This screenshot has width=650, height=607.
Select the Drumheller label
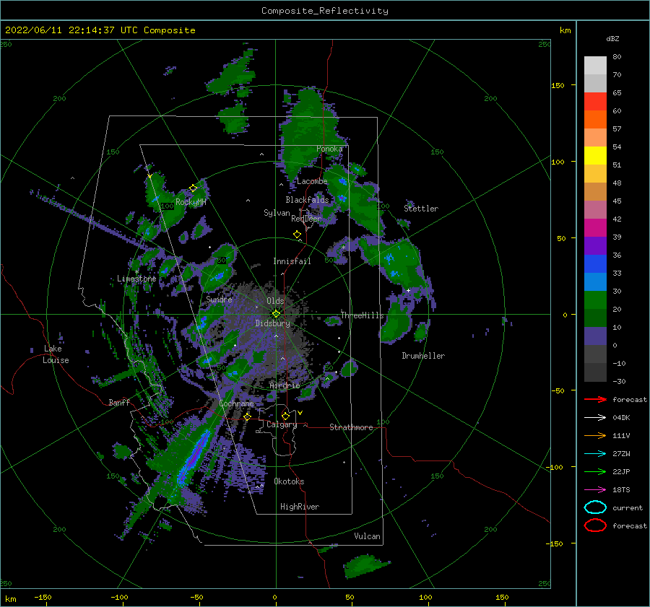(423, 356)
